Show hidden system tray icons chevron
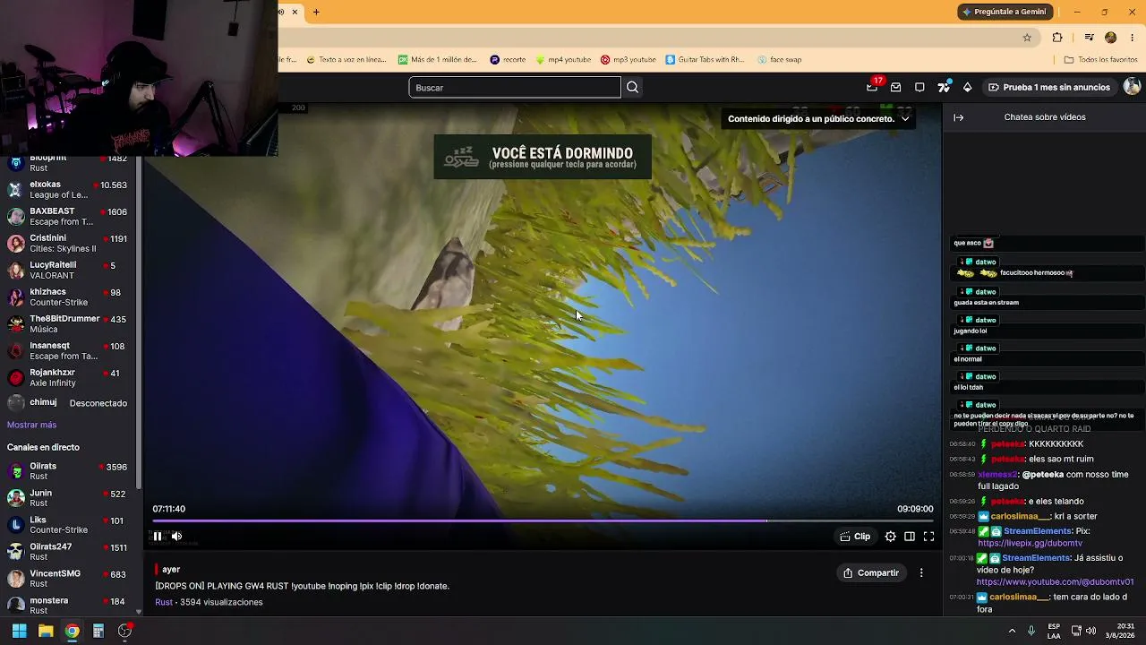Image resolution: width=1146 pixels, height=645 pixels. [x=1012, y=631]
